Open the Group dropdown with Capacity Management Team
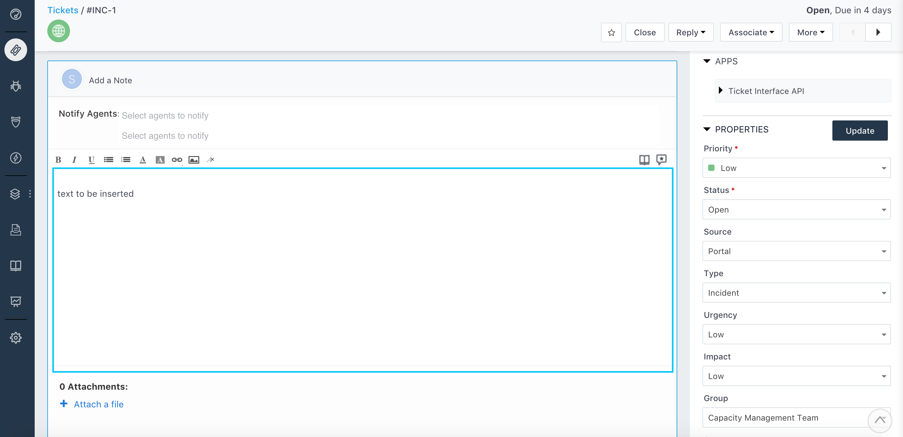Screen dimensions: 903x437 (796, 418)
